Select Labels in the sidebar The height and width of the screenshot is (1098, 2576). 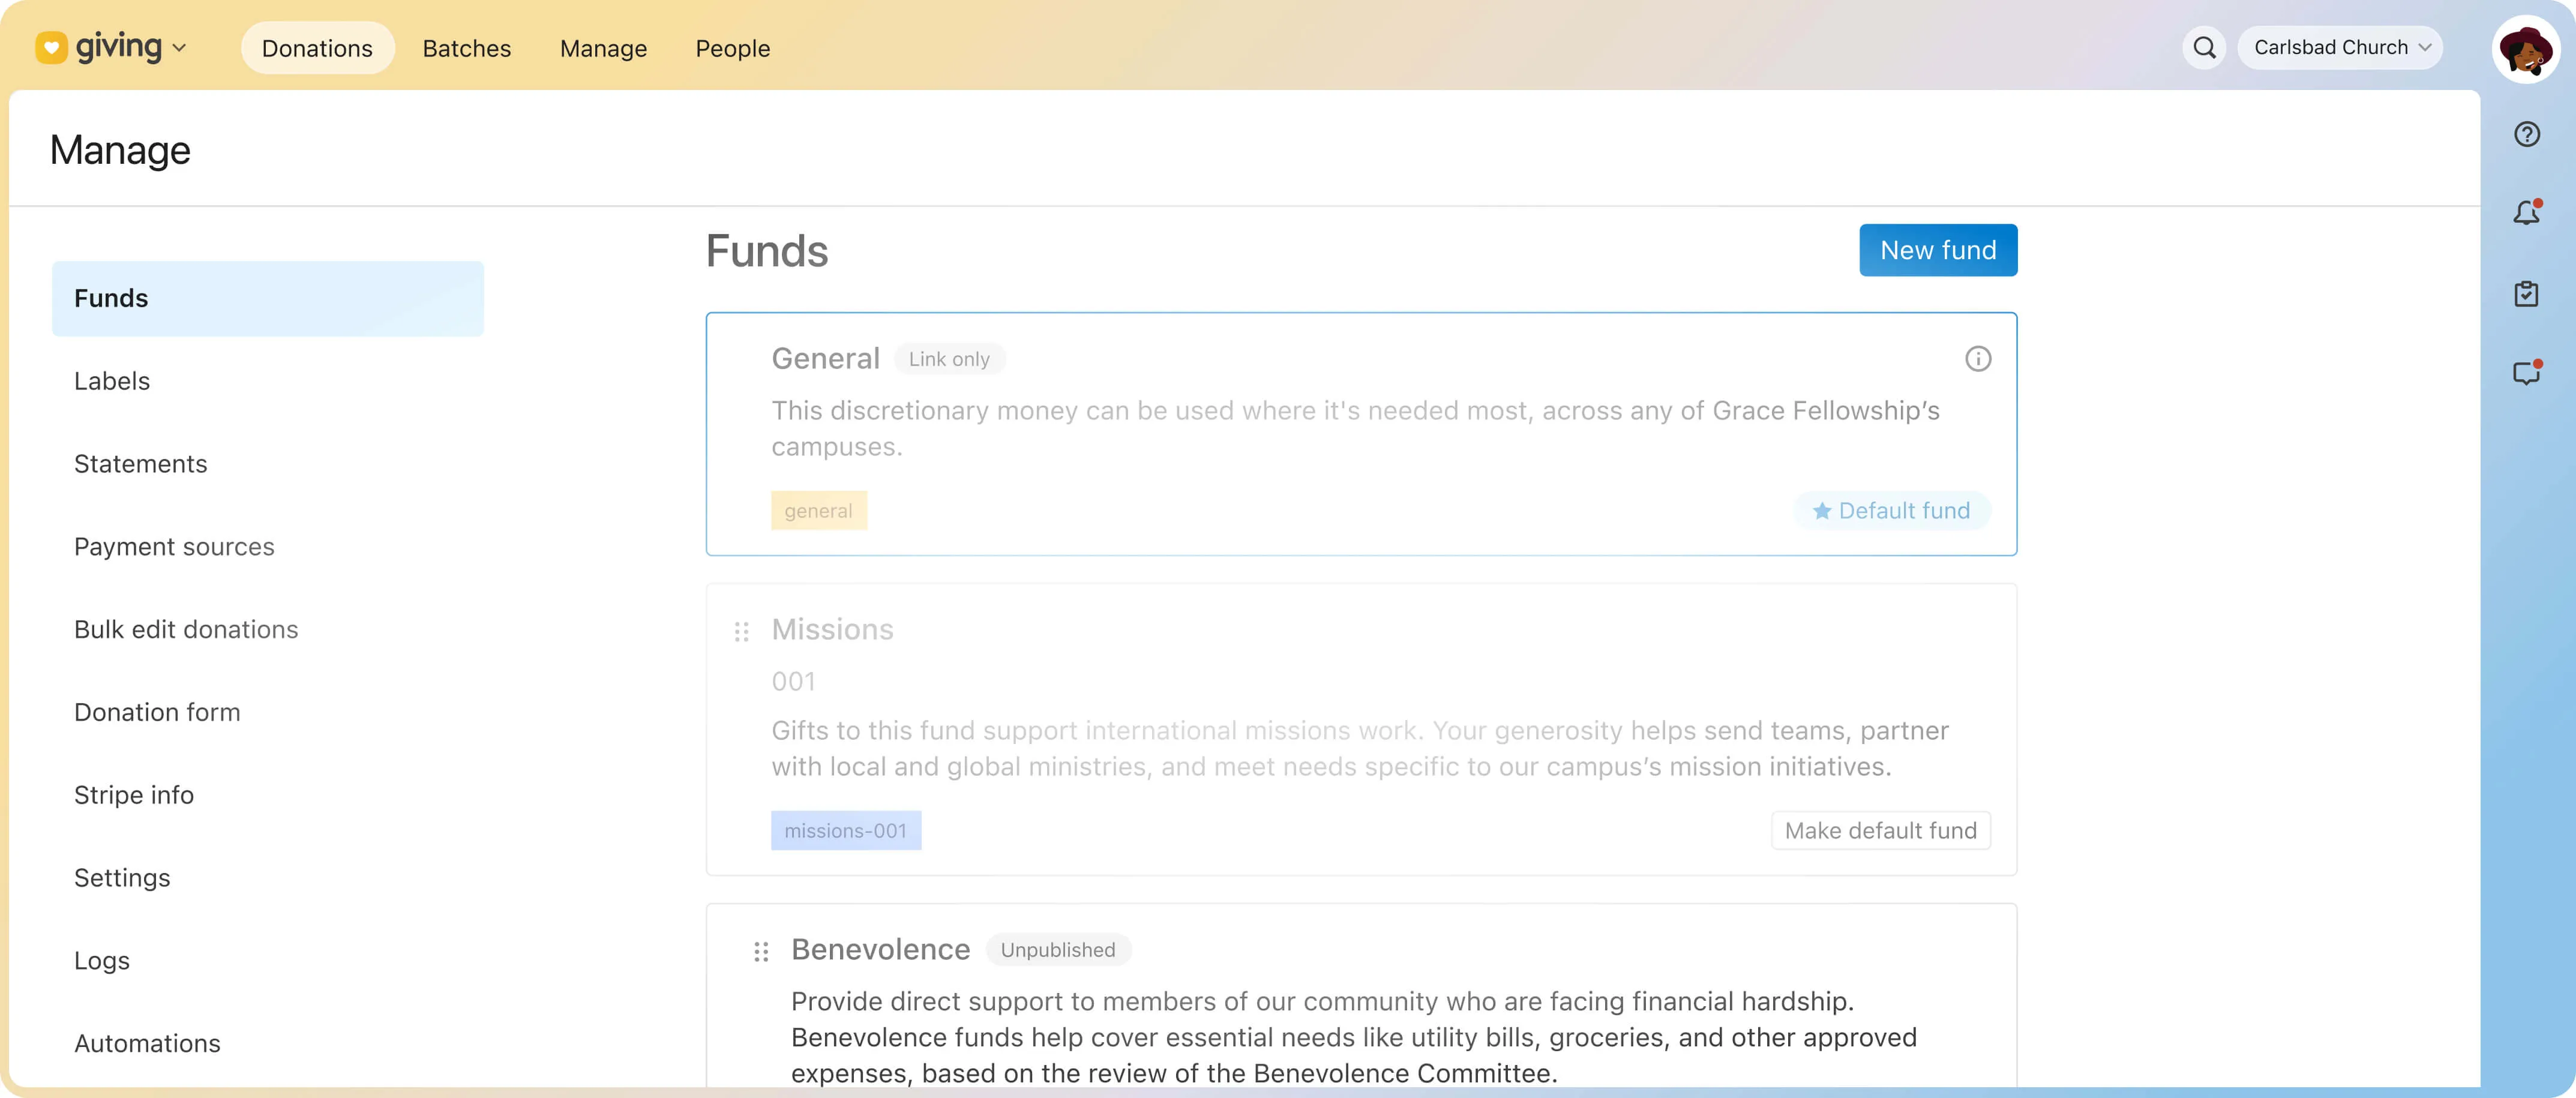coord(112,381)
